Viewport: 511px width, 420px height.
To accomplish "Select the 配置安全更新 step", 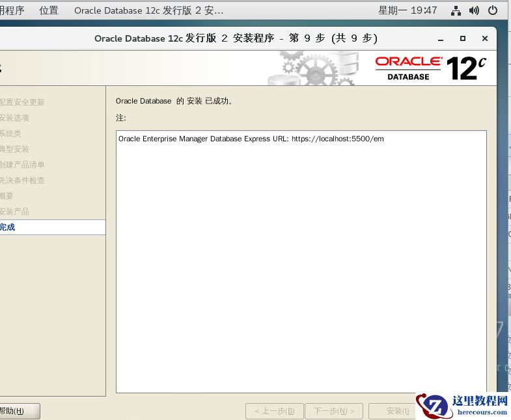I will (22, 102).
